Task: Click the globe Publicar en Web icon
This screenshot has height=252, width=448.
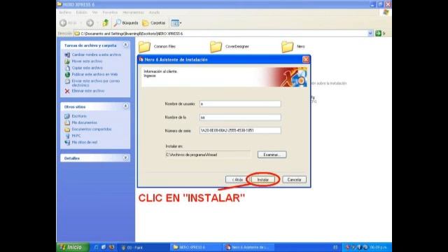Action: tap(67, 75)
